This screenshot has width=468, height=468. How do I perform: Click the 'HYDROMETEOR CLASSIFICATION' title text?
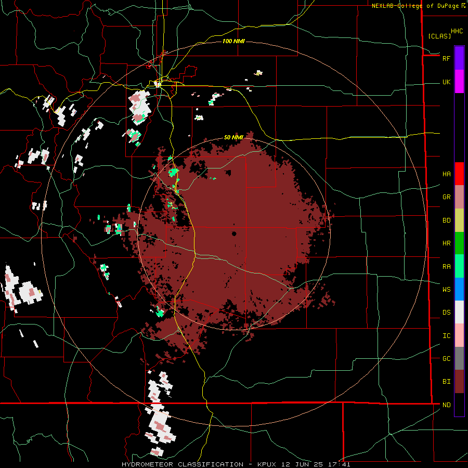183,464
